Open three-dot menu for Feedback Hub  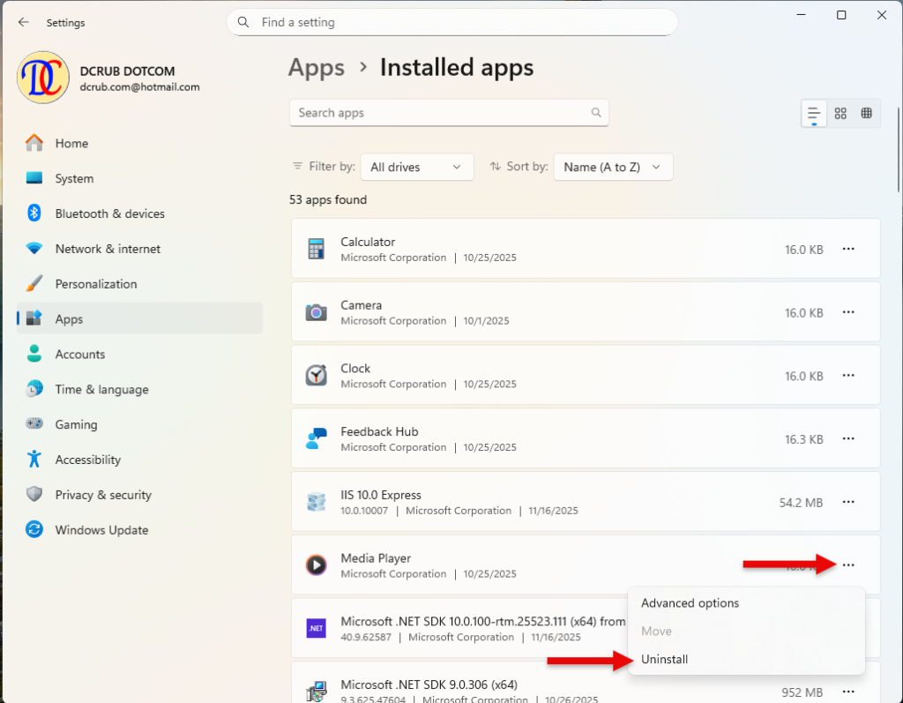[x=848, y=439]
